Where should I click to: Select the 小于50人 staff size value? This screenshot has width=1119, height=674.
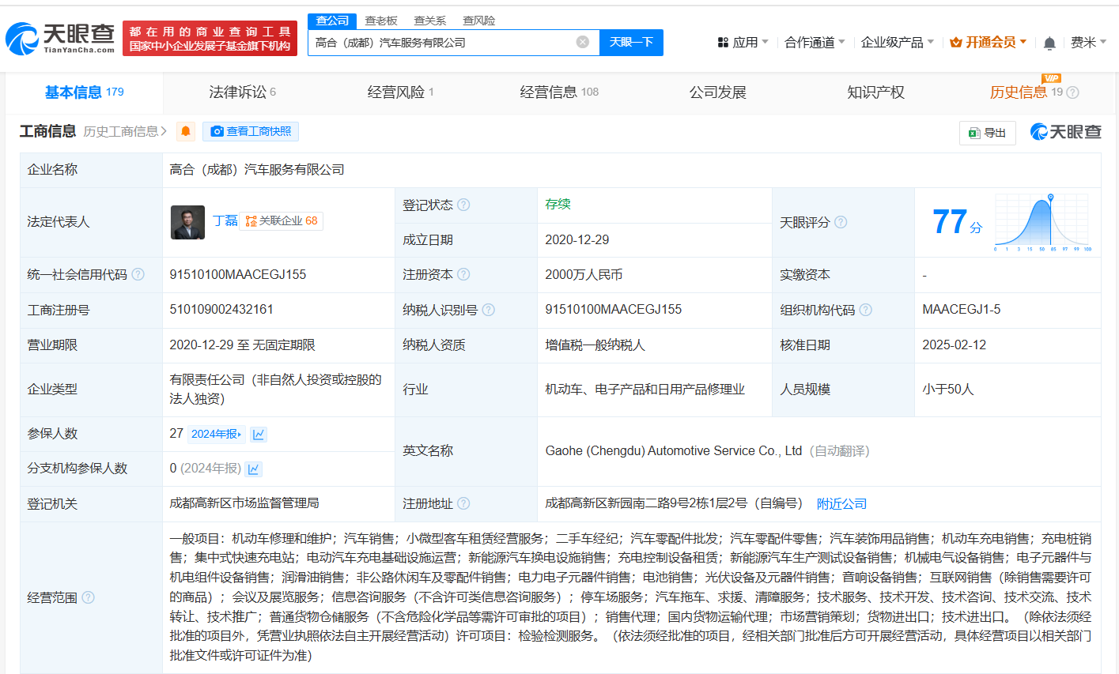pos(947,390)
